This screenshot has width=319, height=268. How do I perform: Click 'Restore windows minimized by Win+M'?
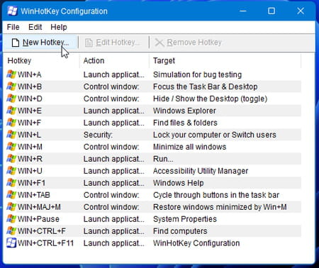click(220, 207)
